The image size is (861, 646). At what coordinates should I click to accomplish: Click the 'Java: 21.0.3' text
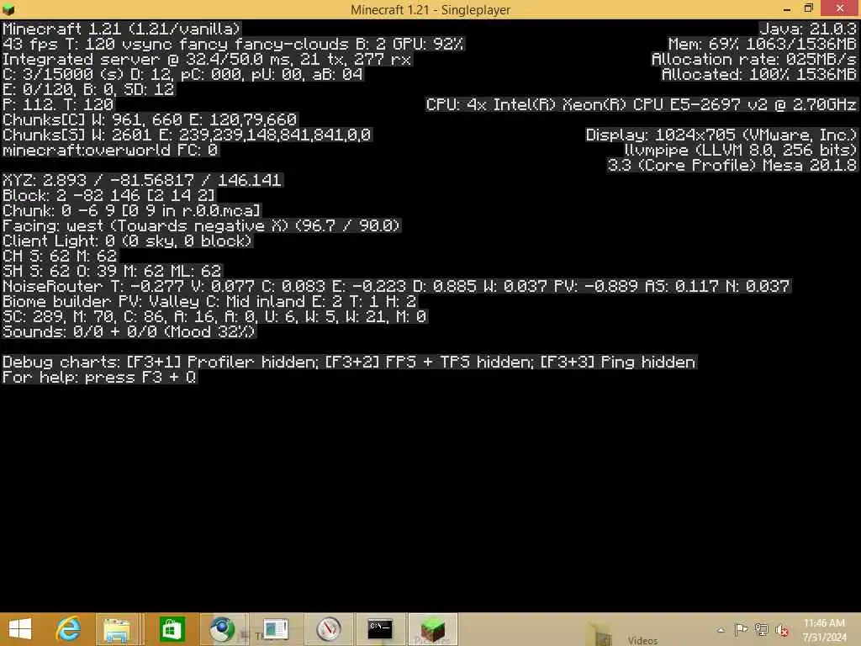tap(808, 29)
